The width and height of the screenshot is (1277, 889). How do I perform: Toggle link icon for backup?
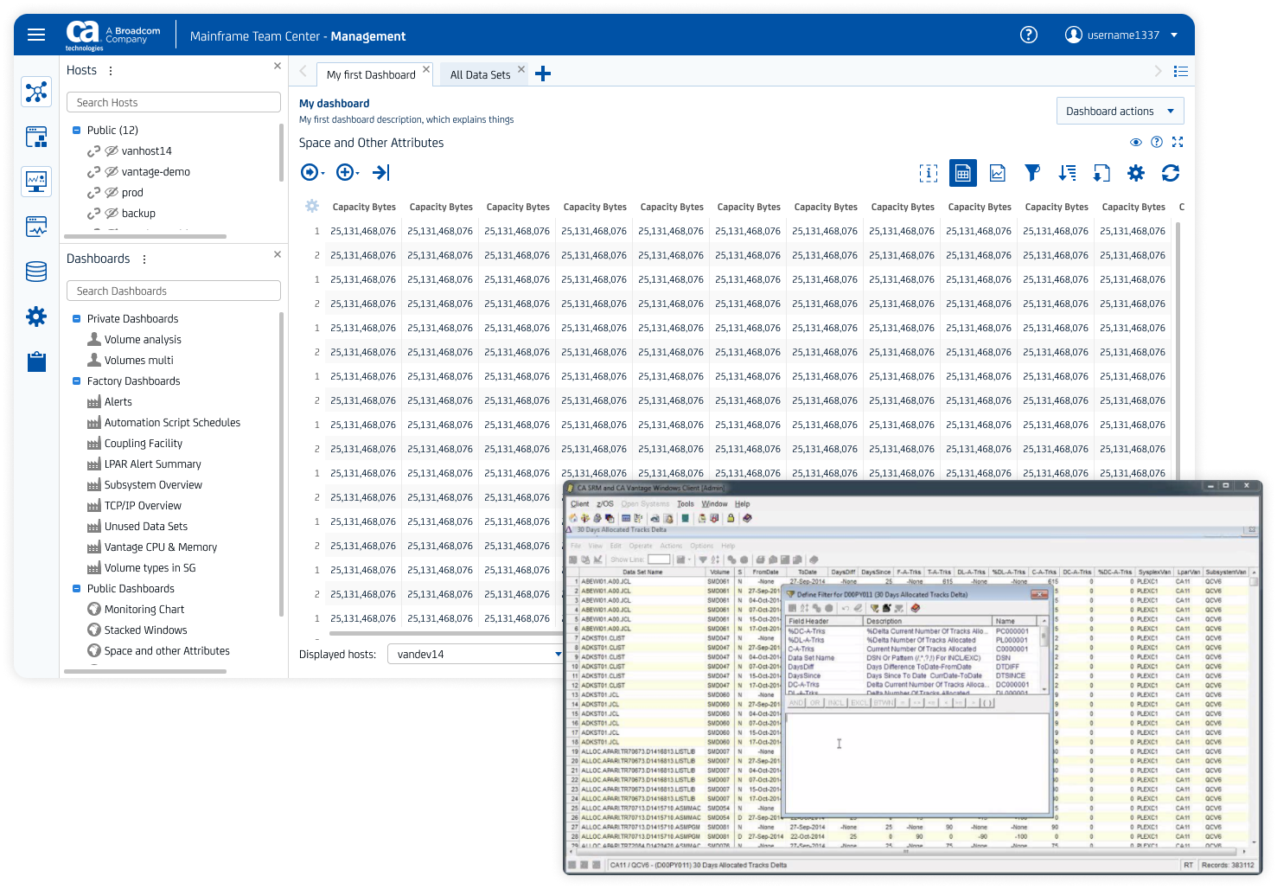point(93,214)
